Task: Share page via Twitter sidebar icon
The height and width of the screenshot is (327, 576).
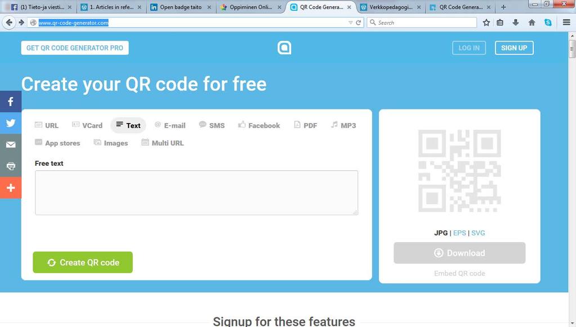Action: coord(11,123)
